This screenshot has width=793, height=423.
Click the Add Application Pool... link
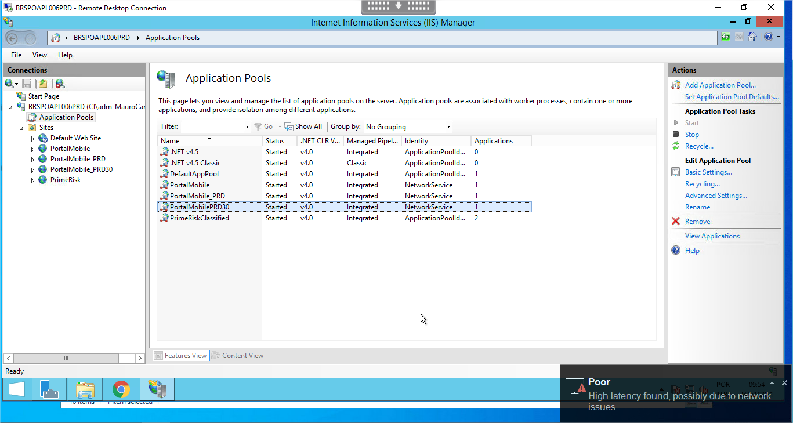click(x=720, y=85)
